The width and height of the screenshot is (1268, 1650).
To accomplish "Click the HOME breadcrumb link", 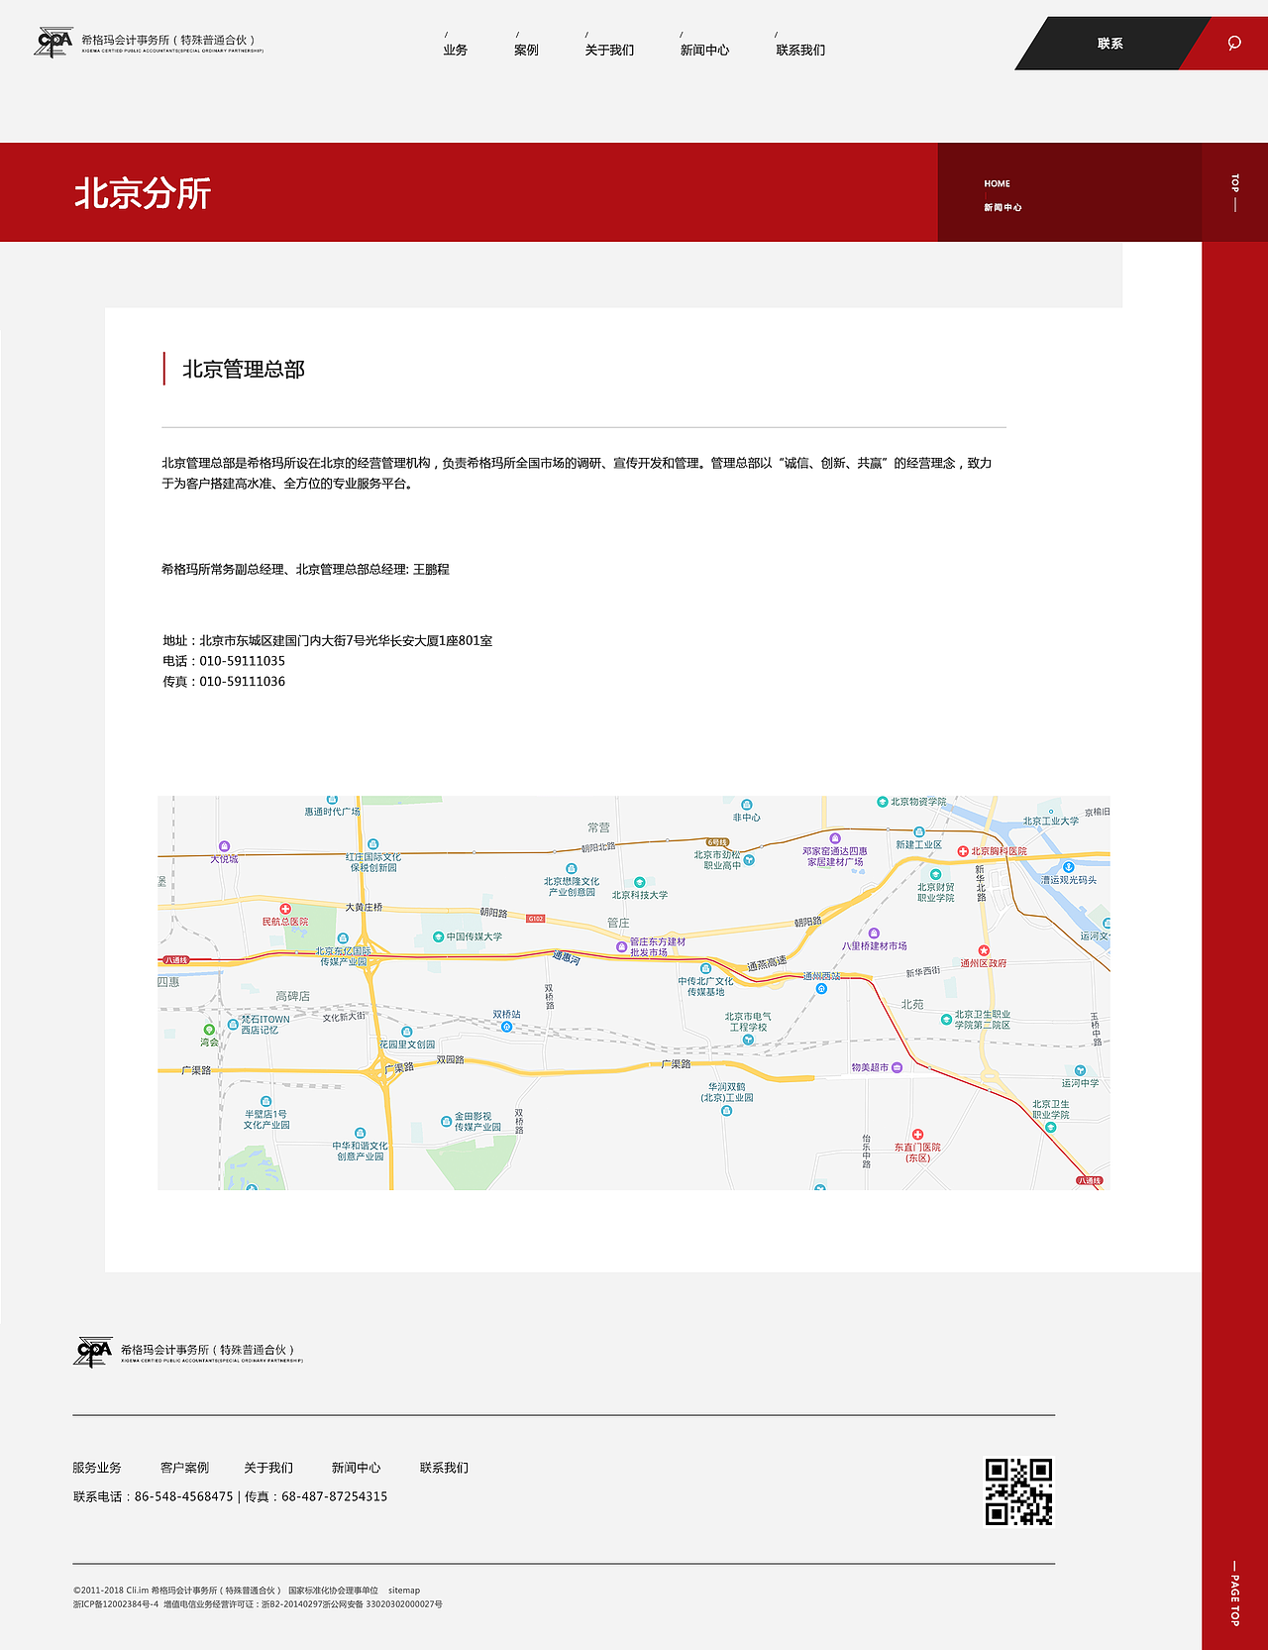I will 998,183.
